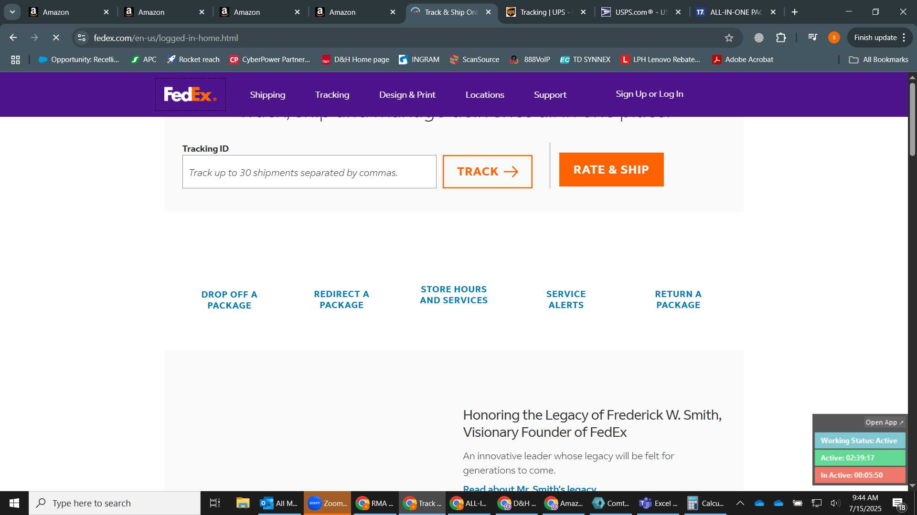Open the All Bookmarks folder

(x=879, y=60)
